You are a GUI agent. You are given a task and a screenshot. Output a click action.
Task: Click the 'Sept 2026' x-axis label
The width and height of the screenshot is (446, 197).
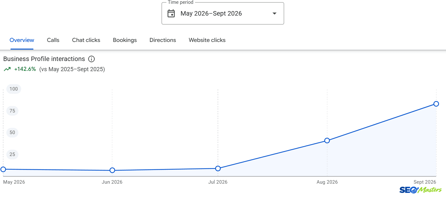(425, 182)
